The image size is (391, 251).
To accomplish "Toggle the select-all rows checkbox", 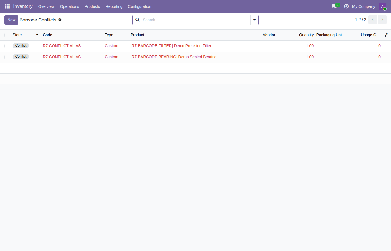I will point(6,35).
